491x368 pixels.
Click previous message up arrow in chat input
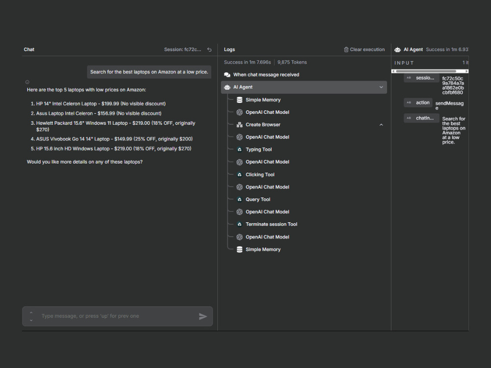(31, 313)
